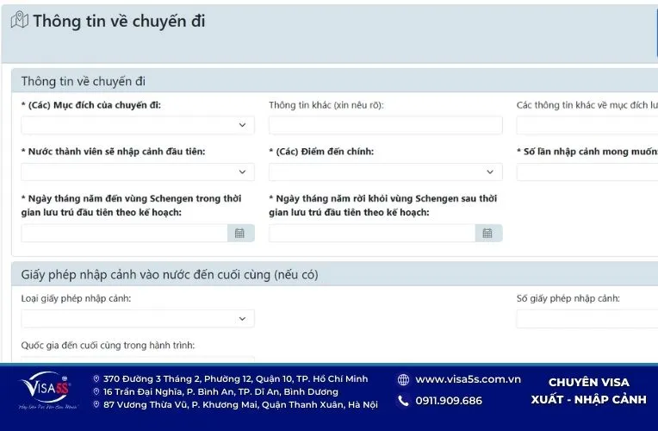Image resolution: width=658 pixels, height=431 pixels.
Task: Click the Visa5S logo in footer
Action: (x=47, y=390)
